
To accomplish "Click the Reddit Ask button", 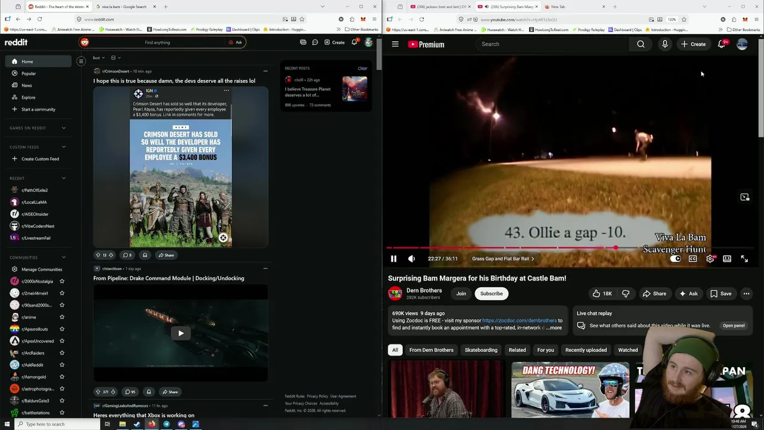I will tap(235, 42).
